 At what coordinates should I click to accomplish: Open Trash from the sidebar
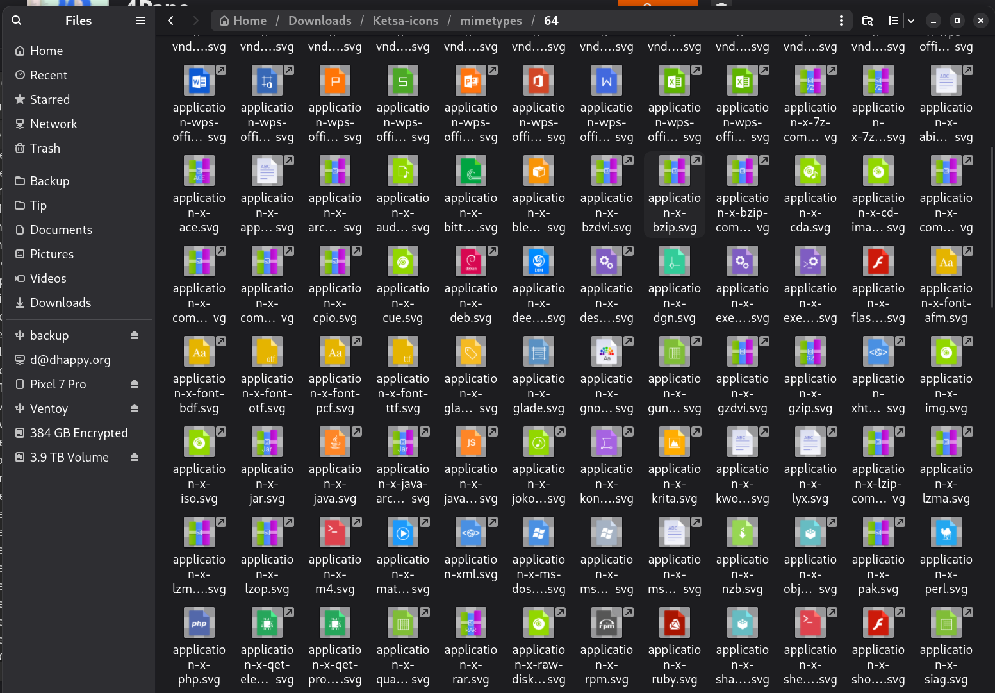pos(45,148)
